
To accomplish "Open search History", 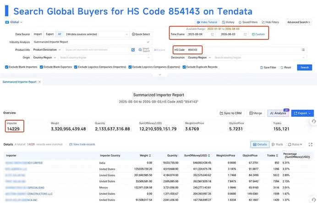I will [x=228, y=22].
